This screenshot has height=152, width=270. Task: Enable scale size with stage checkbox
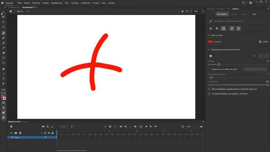click(209, 89)
